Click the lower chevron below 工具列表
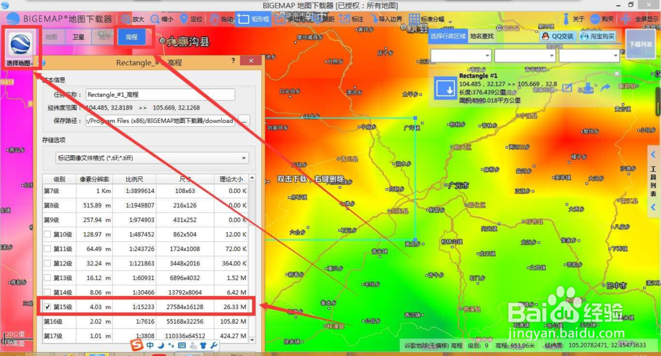661x356 pixels. pyautogui.click(x=653, y=207)
